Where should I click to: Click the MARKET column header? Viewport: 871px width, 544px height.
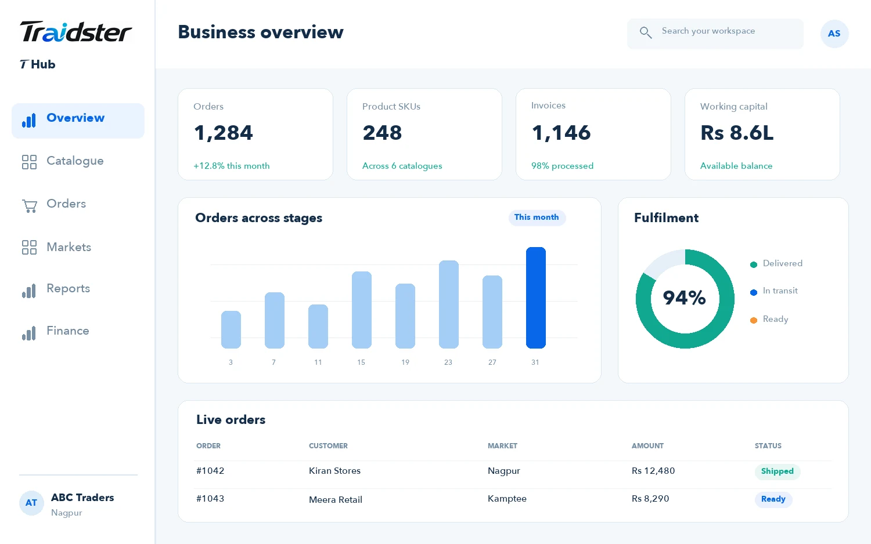point(502,446)
